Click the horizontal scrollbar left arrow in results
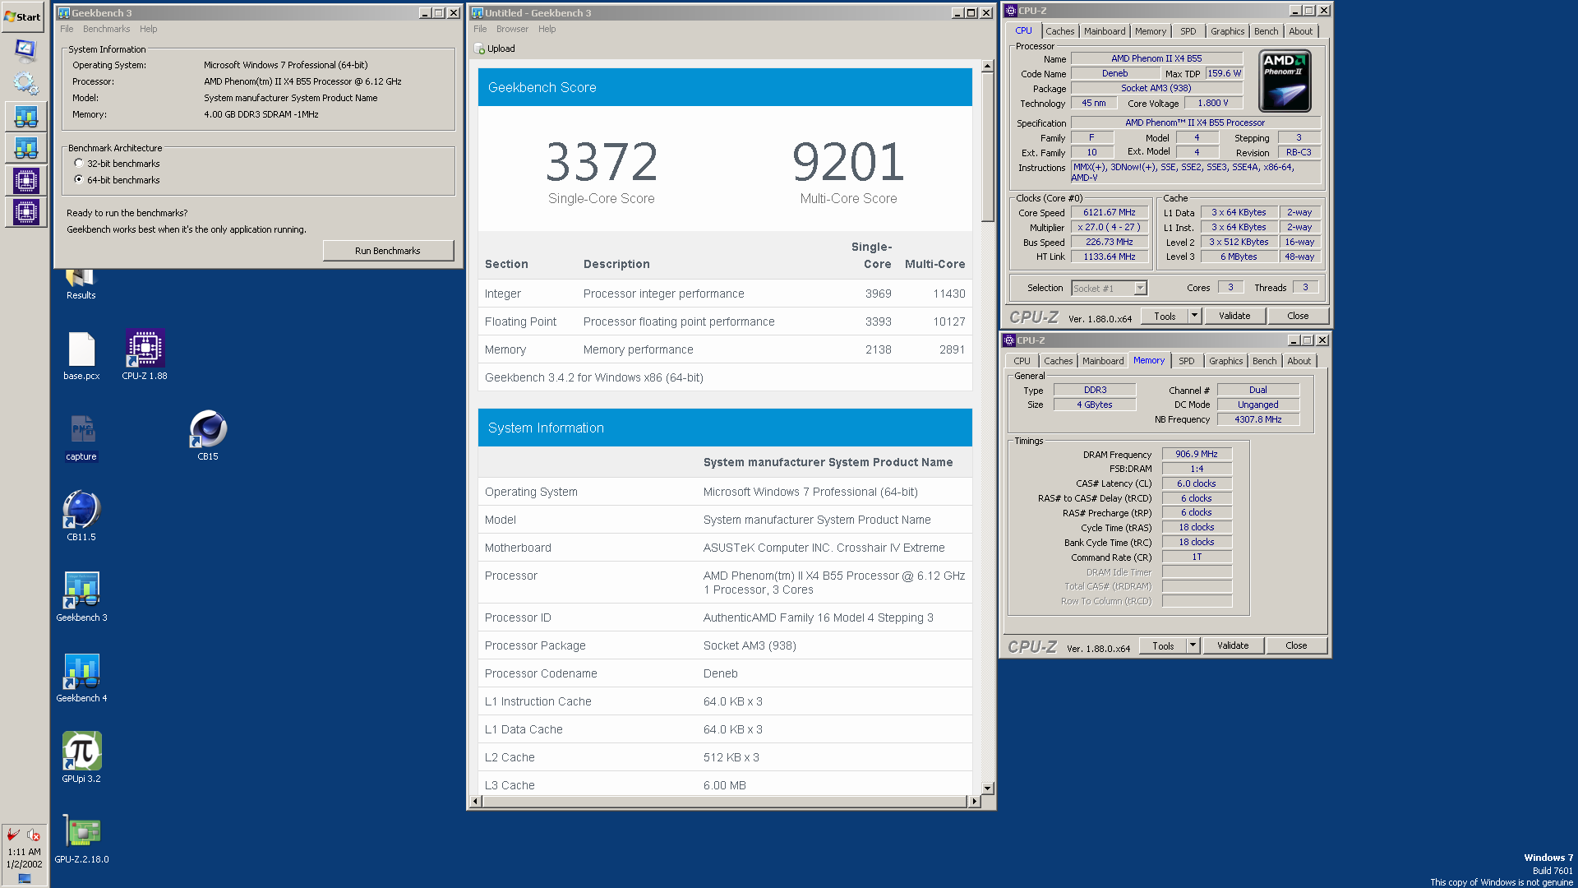Image resolution: width=1578 pixels, height=888 pixels. pyautogui.click(x=475, y=801)
